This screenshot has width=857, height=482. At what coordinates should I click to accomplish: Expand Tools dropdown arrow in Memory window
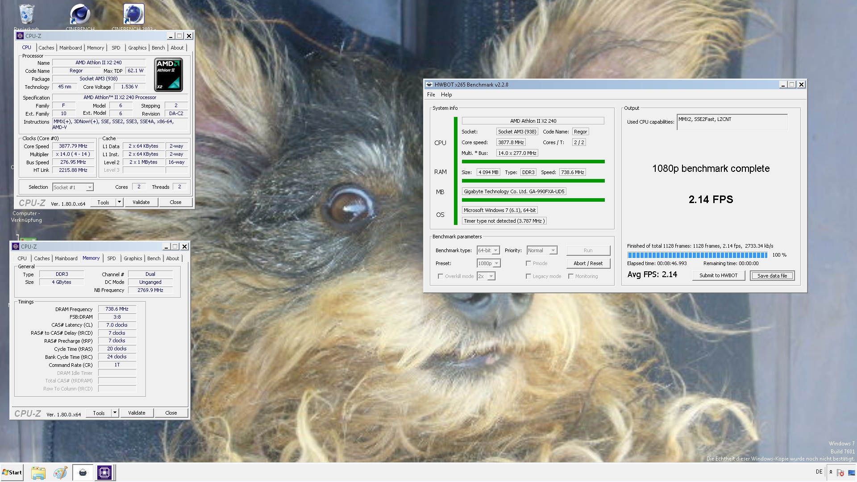(115, 413)
